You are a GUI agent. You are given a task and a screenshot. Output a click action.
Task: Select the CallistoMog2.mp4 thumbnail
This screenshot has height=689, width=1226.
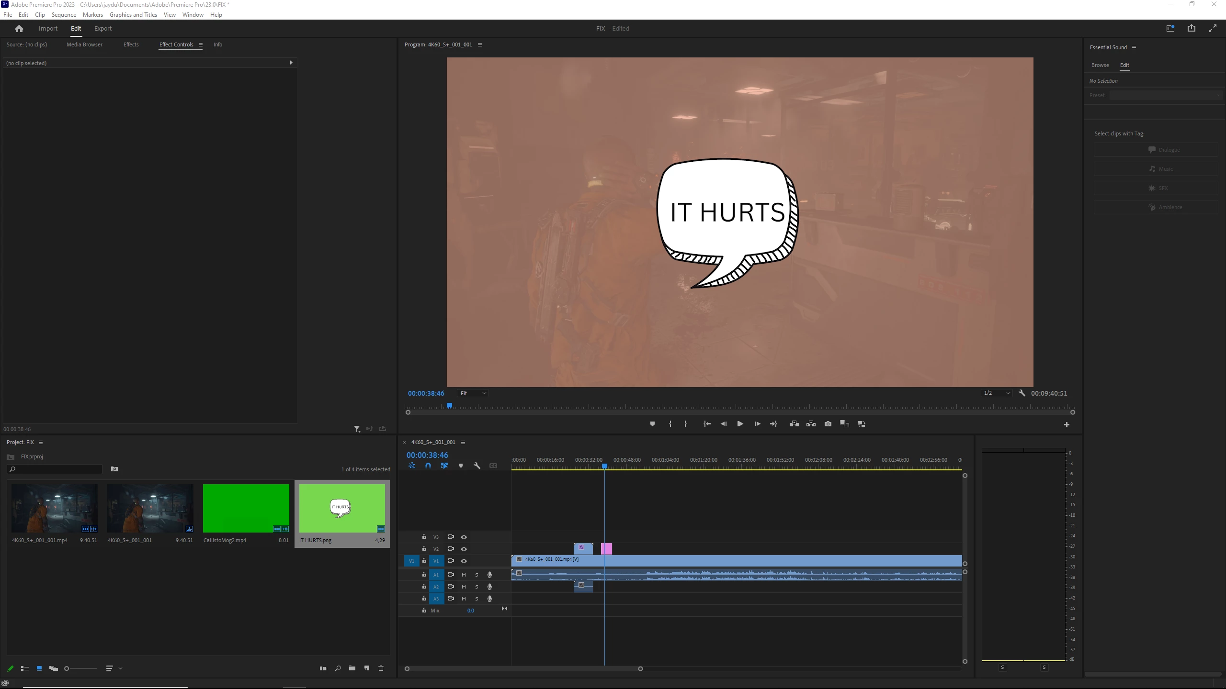246,508
